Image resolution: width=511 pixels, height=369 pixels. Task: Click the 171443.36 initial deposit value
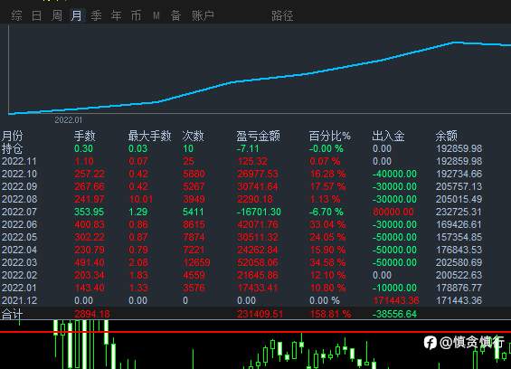[395, 300]
